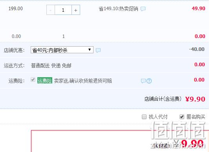Viewport: 209px width, 152px height.
Task: Open the shipping insurance comment bubble icon
Action: point(143,81)
